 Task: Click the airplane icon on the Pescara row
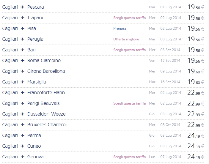(23, 7)
